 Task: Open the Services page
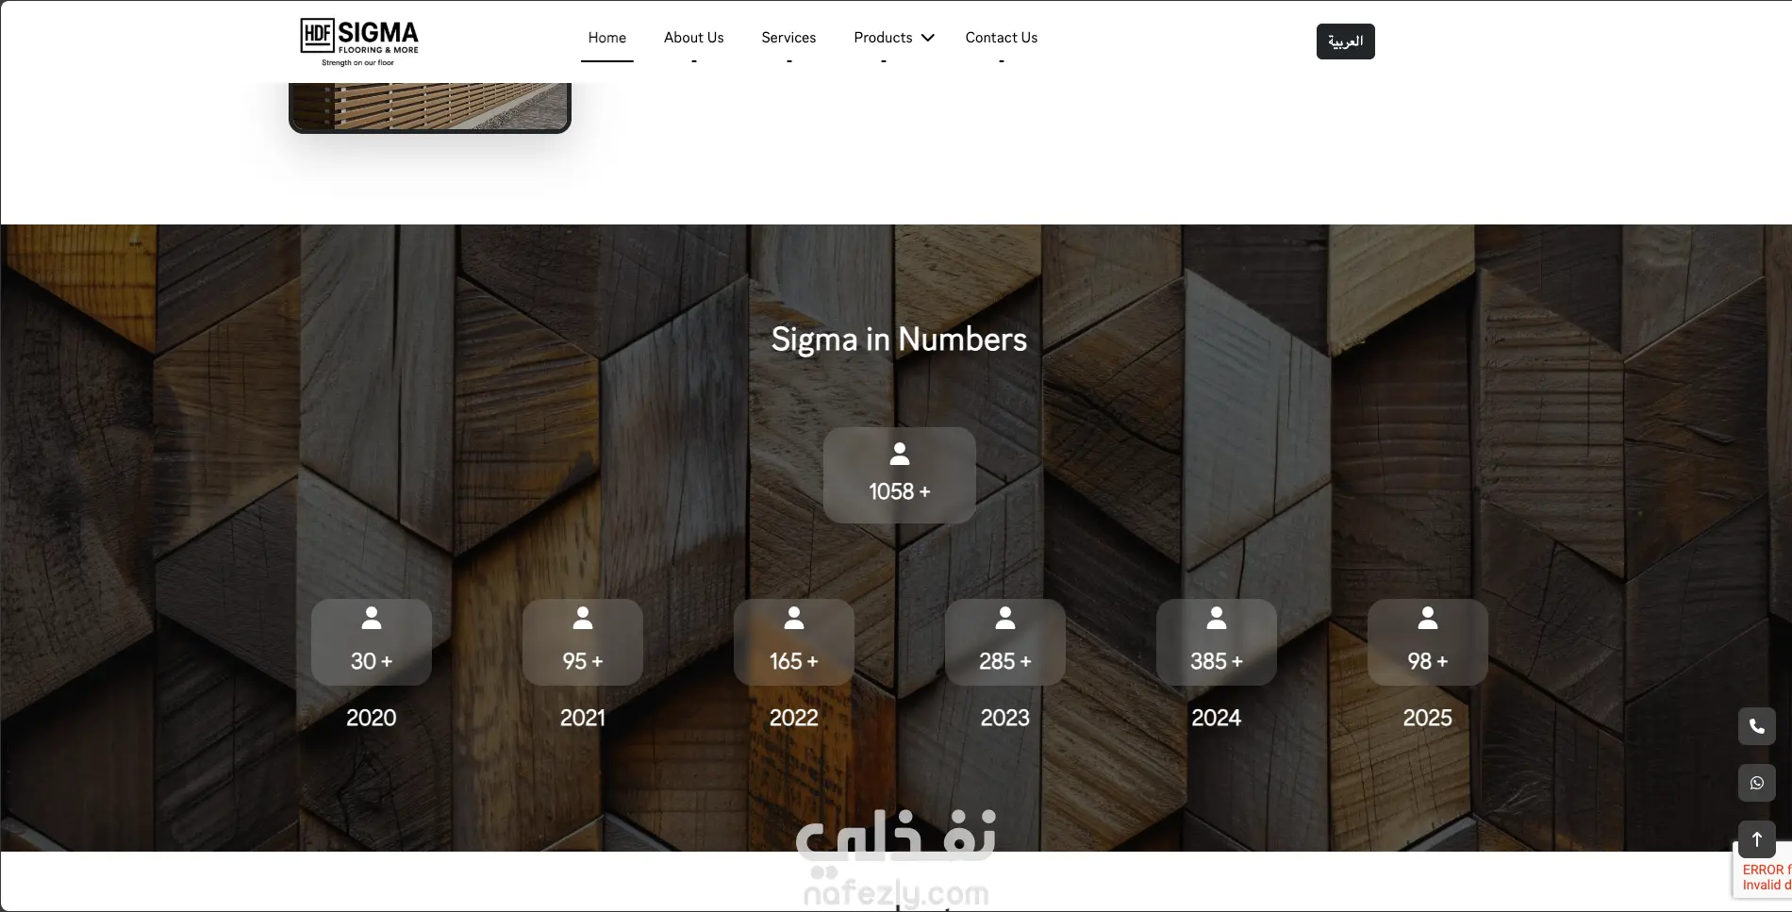(x=788, y=38)
